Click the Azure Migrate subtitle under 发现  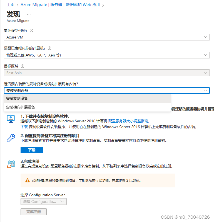coord(18,21)
